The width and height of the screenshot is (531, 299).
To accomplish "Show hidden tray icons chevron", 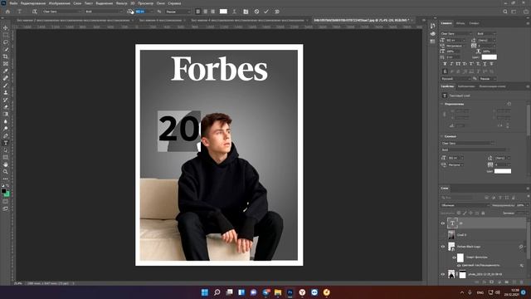I will tap(462, 292).
